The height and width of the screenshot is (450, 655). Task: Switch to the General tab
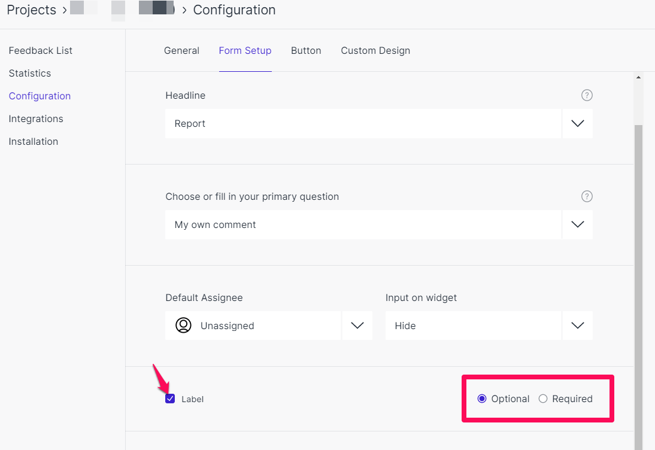point(181,51)
